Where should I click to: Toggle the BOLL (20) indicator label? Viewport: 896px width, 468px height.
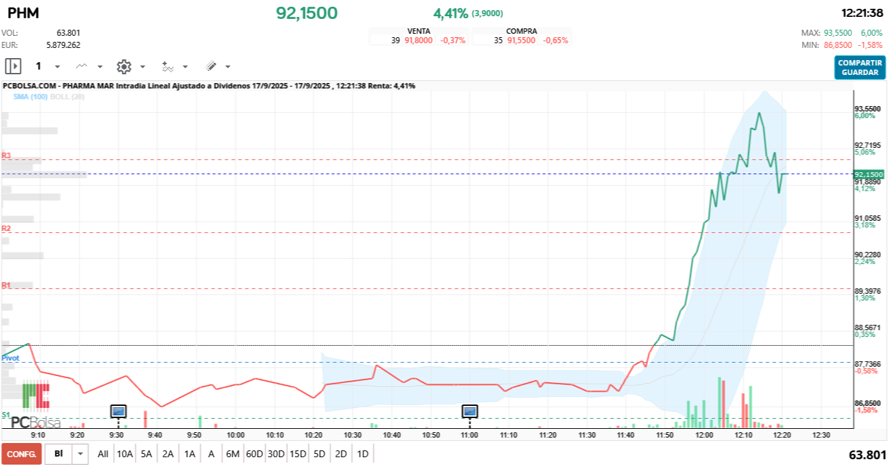(67, 97)
